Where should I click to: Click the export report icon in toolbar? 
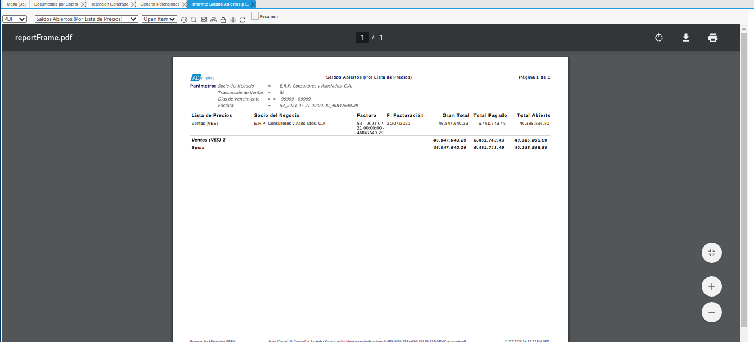[223, 20]
